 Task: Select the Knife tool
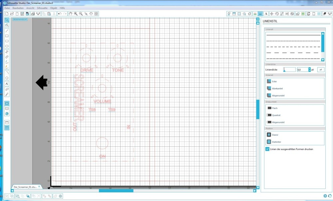click(7, 94)
